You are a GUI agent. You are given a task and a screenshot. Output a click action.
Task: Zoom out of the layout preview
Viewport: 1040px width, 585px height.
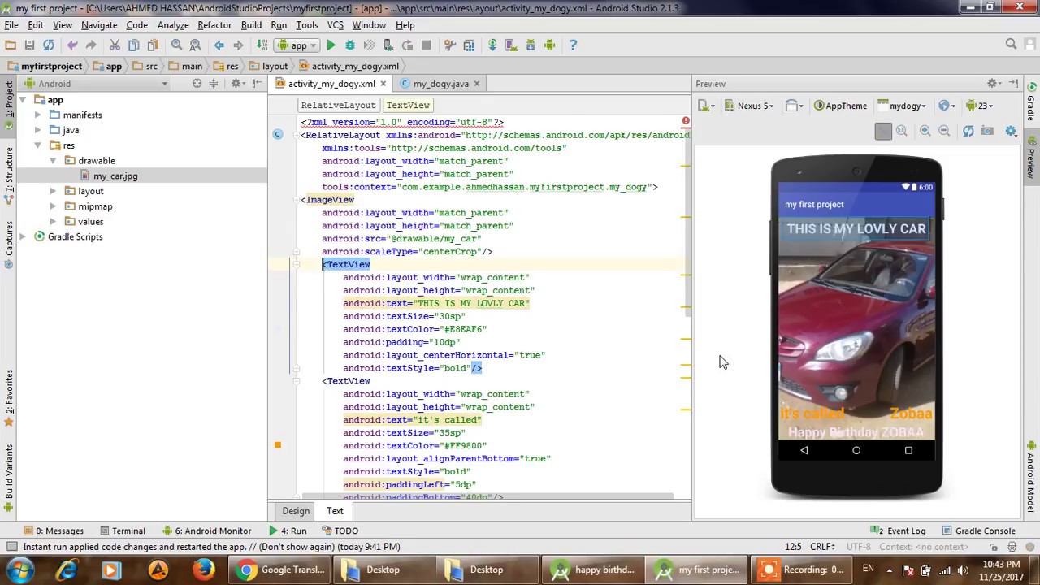(x=944, y=131)
